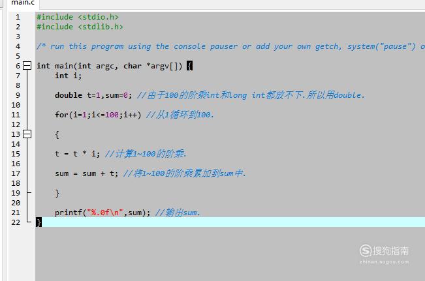Viewport: 425px width, 281px height.
Task: Click the 'for(i=1;i<=100;i++)' statement
Action: point(98,115)
